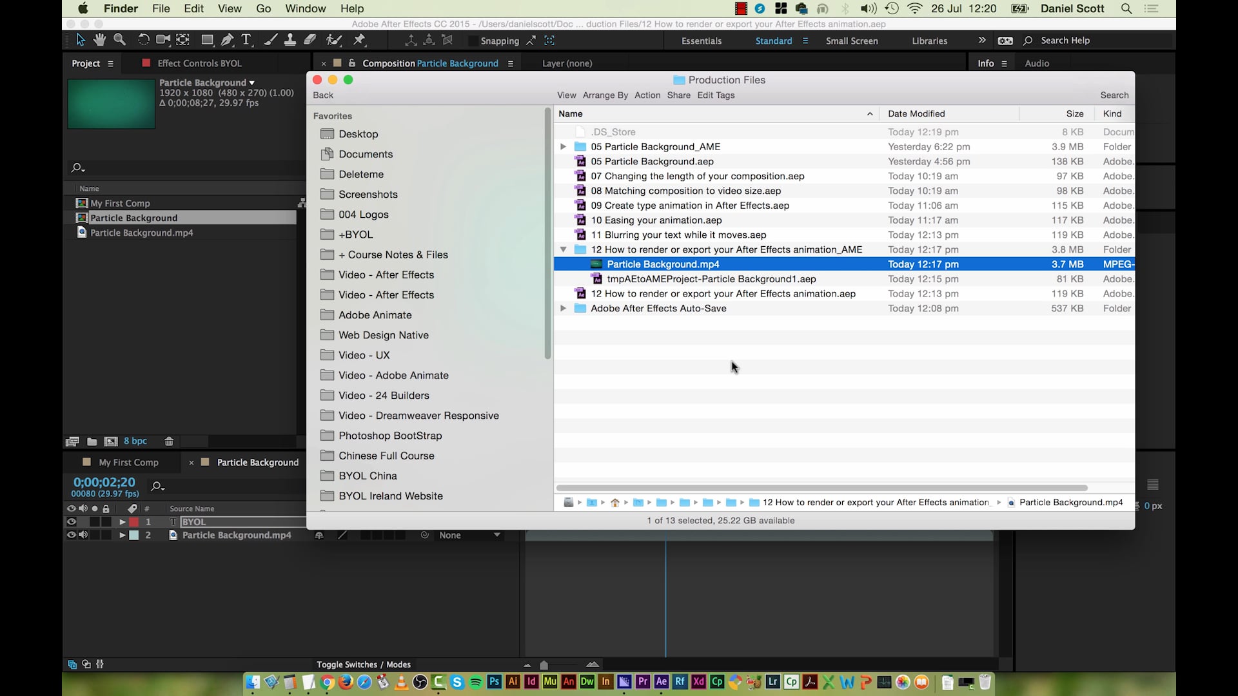1238x696 pixels.
Task: Expand BYOL layer properties triangle
Action: [122, 522]
